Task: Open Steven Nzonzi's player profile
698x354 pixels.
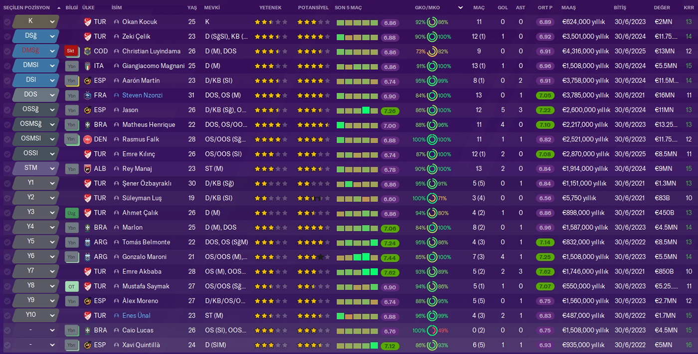Action: (142, 95)
